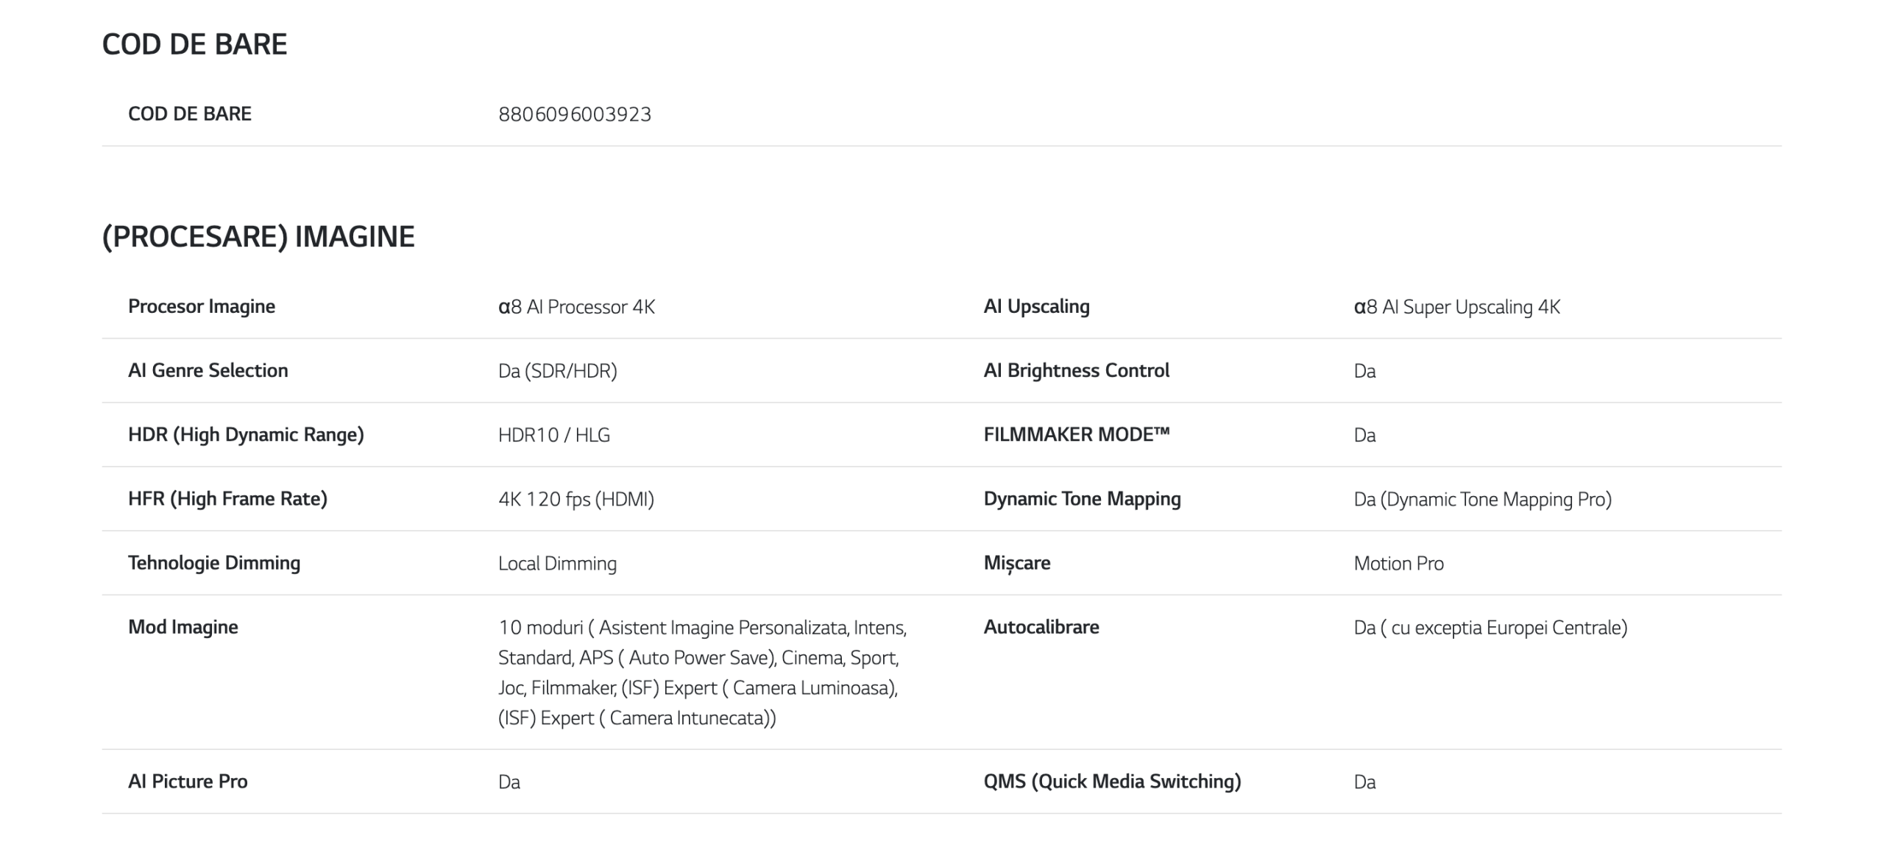Image resolution: width=1884 pixels, height=856 pixels.
Task: Click the Motion Pro value
Action: pyautogui.click(x=1398, y=563)
